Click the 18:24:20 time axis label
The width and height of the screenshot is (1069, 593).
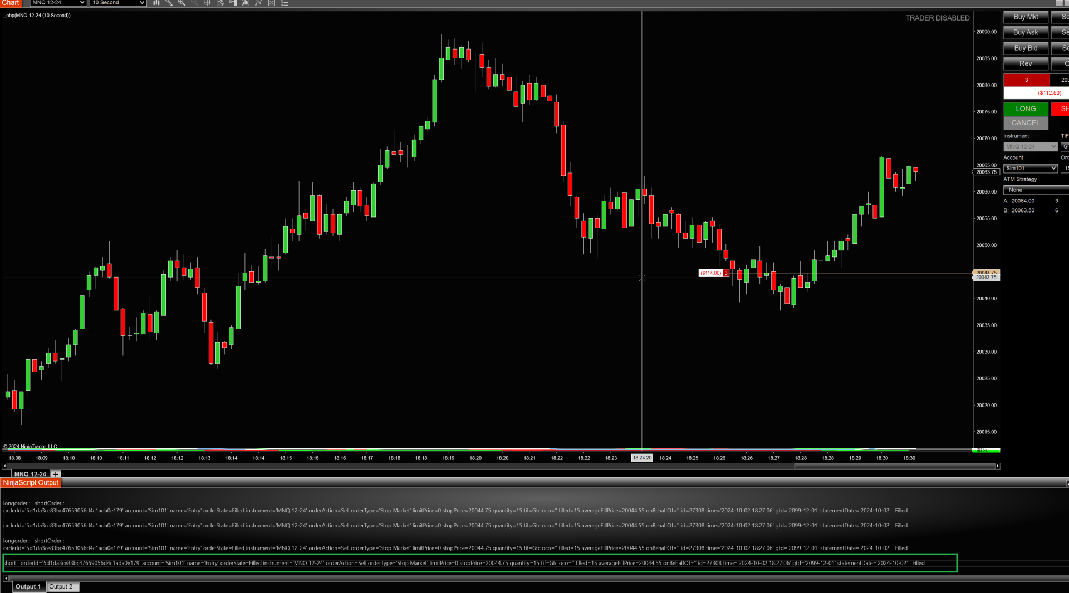tap(642, 458)
